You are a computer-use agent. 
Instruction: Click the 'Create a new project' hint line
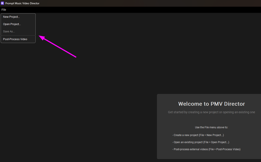coord(198,135)
